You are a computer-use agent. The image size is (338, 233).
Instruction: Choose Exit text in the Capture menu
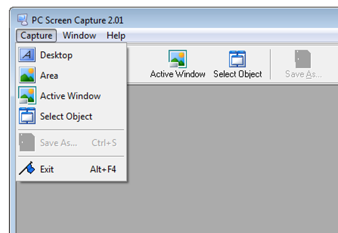[x=47, y=169]
